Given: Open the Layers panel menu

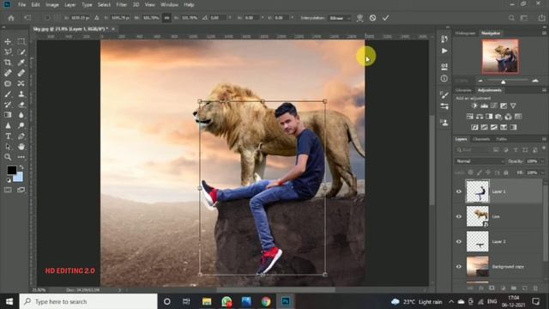Looking at the screenshot, I should [x=544, y=139].
